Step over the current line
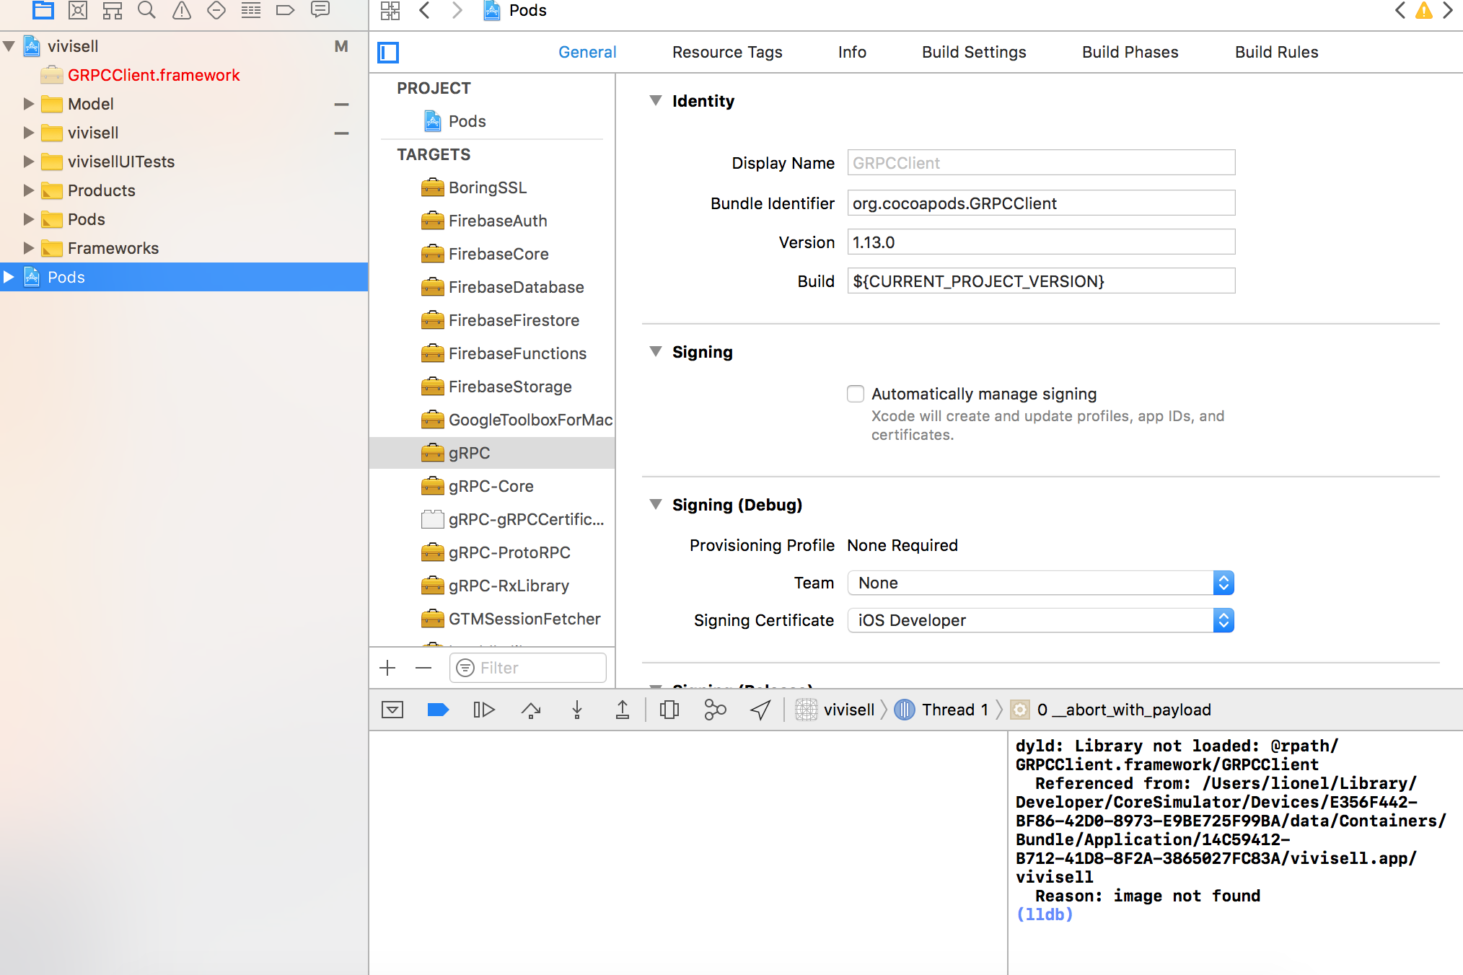The width and height of the screenshot is (1463, 975). pyautogui.click(x=530, y=710)
